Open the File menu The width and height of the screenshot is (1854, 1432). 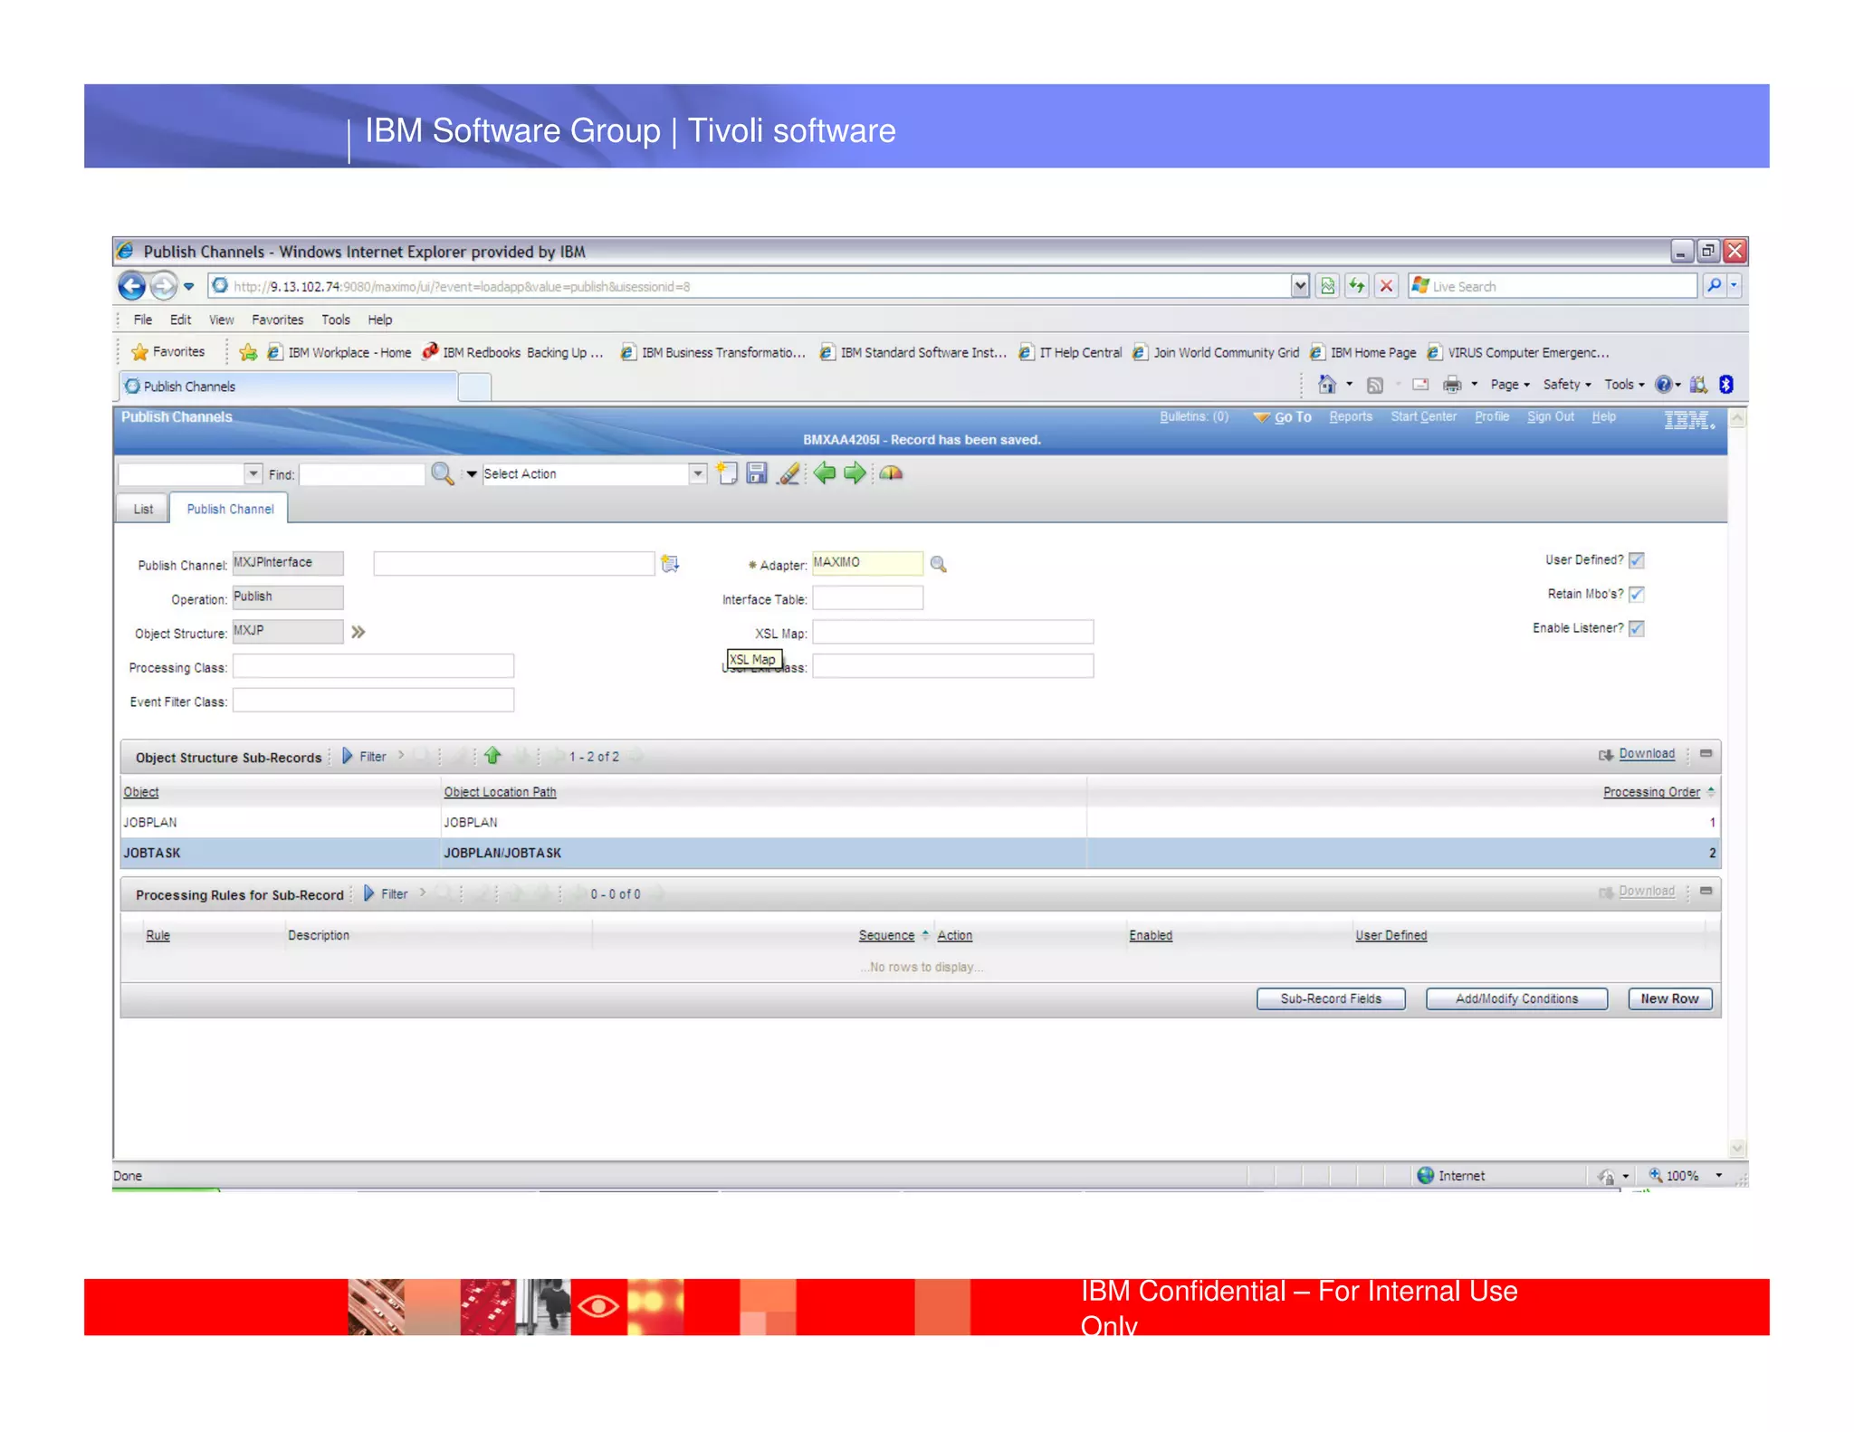click(143, 320)
